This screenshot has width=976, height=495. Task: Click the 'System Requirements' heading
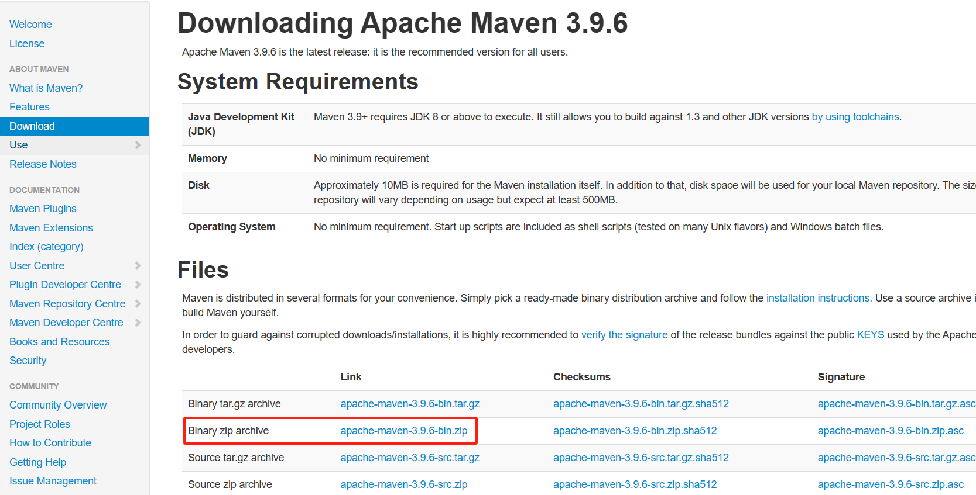298,82
